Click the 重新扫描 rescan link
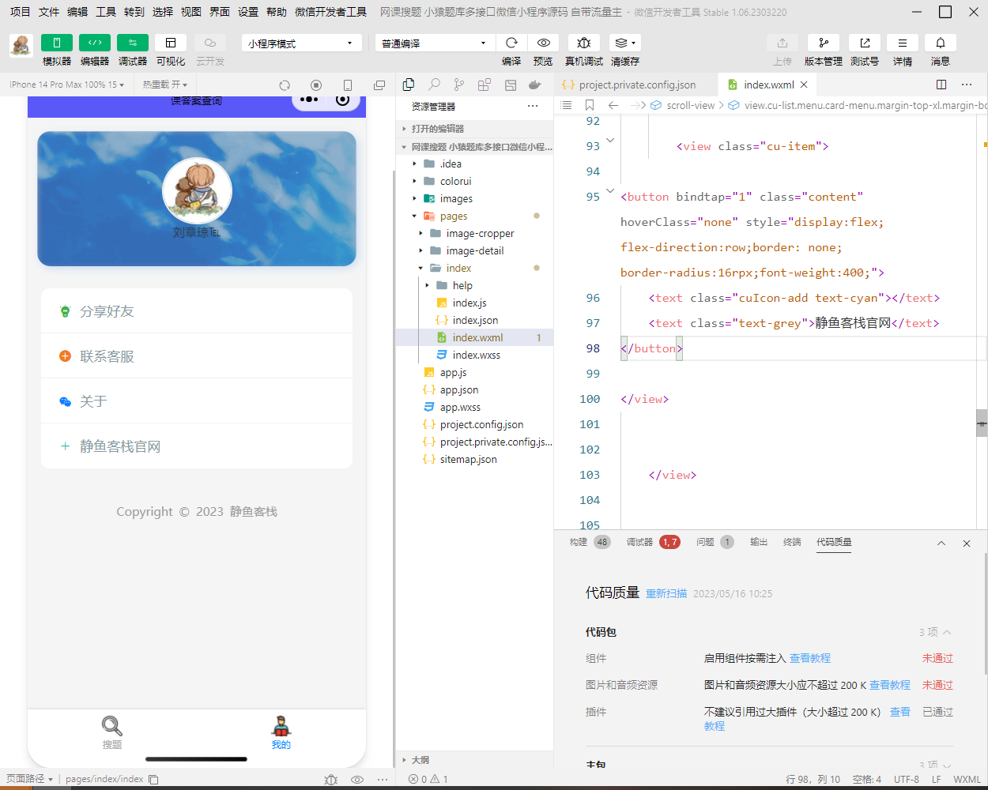988x790 pixels. 666,593
